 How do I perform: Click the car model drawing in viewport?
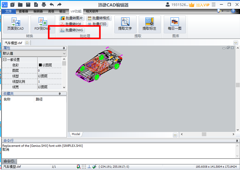[x=99, y=65]
